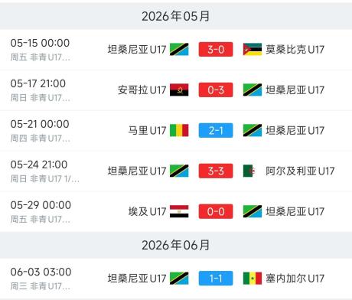The image size is (352, 300).
Task: Open the 3-0 score badge
Action: point(216,49)
